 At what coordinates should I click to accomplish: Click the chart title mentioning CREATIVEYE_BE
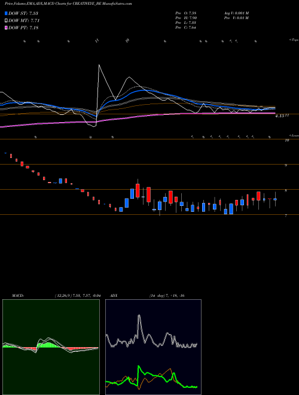pos(68,4)
